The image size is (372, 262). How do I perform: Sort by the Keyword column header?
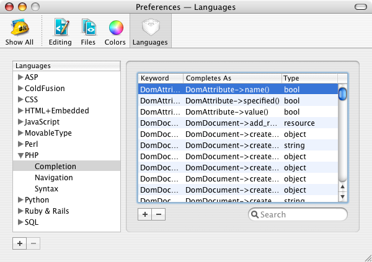coord(160,79)
